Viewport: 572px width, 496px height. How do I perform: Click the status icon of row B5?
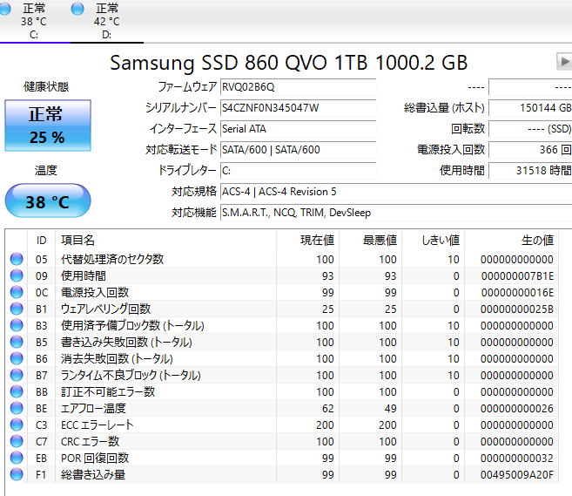pyautogui.click(x=17, y=342)
